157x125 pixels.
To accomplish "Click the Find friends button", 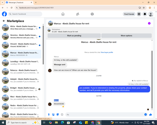I will (129, 14).
